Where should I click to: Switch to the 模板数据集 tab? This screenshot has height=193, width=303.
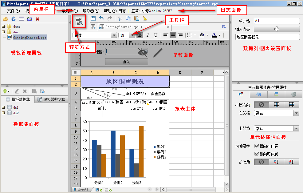pyautogui.click(x=18, y=99)
